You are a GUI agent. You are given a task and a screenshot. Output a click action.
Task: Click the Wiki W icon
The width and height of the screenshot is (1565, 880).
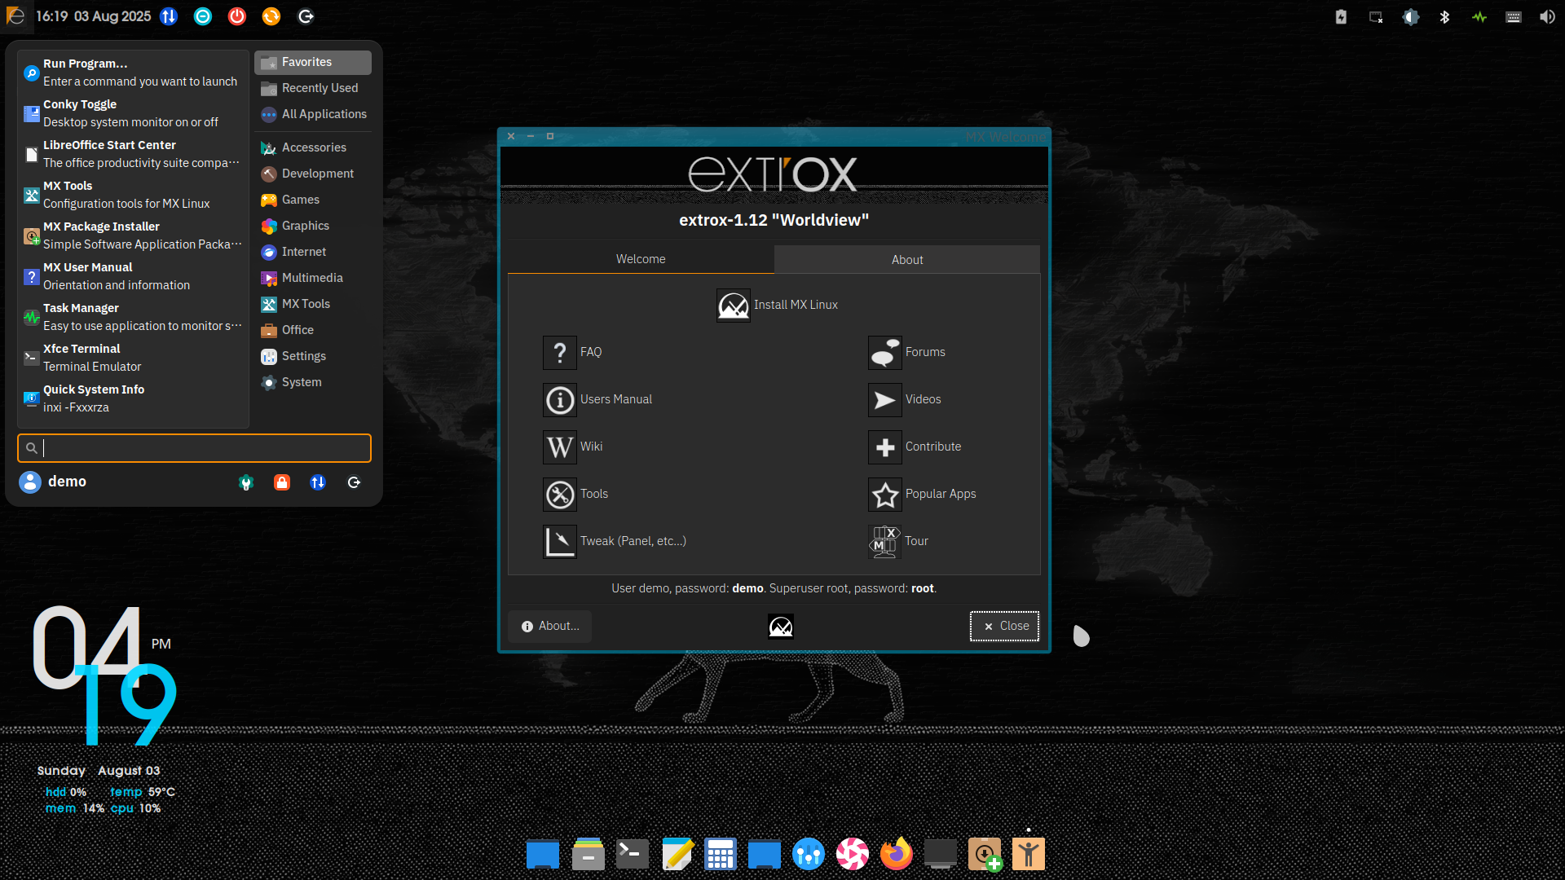click(560, 447)
